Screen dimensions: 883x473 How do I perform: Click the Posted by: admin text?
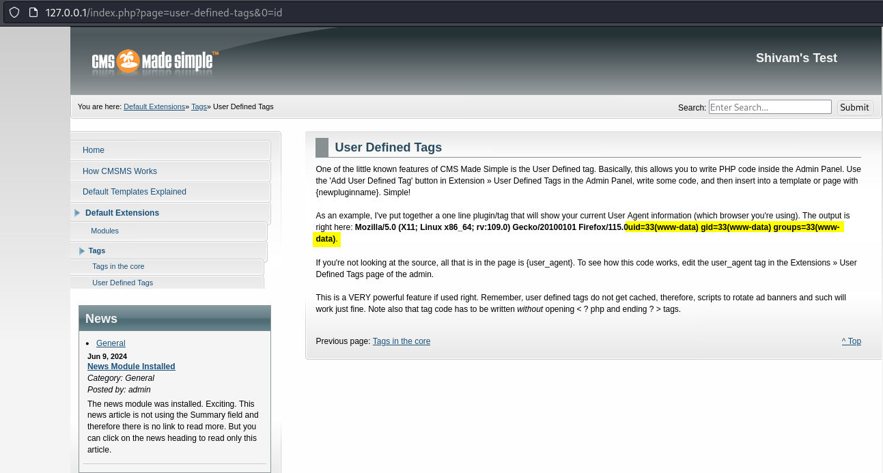(x=119, y=390)
